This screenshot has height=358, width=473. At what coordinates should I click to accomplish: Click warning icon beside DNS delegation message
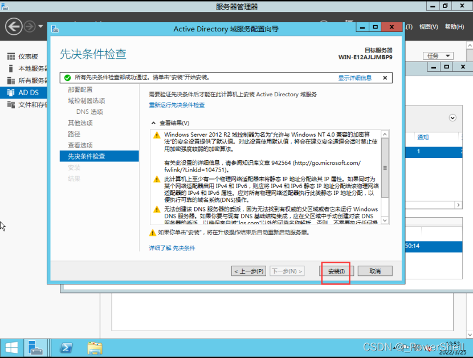pyautogui.click(x=157, y=209)
